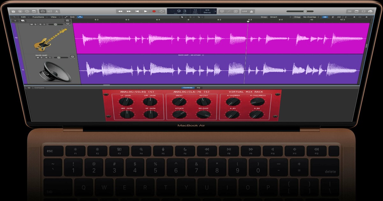
Task: Click the Vertical Auto Zoom button
Action: point(333,17)
